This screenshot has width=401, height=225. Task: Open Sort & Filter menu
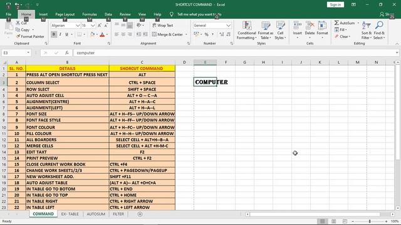point(366,31)
